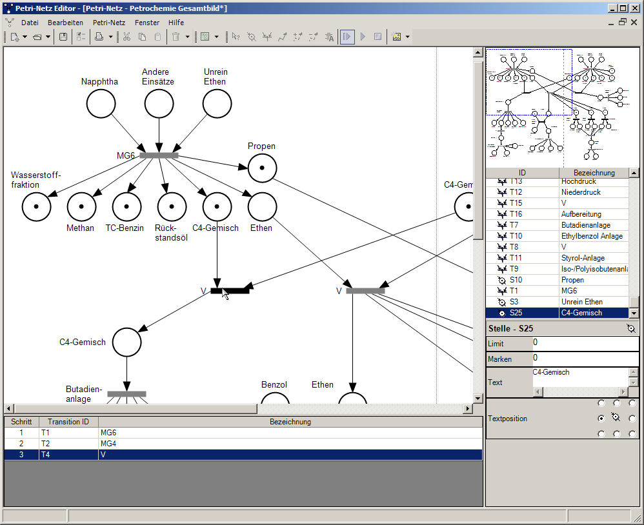
Task: Click the new document toolbar icon
Action: (14, 37)
